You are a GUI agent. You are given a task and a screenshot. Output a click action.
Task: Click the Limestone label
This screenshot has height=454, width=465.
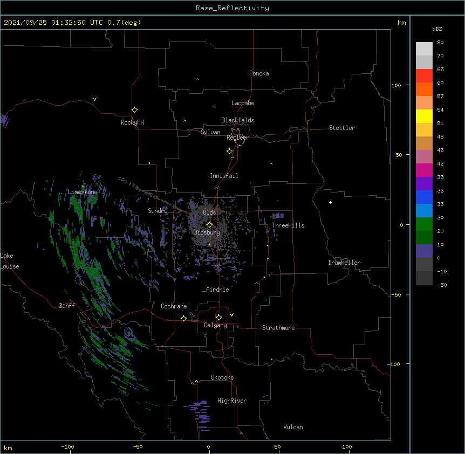(x=83, y=192)
